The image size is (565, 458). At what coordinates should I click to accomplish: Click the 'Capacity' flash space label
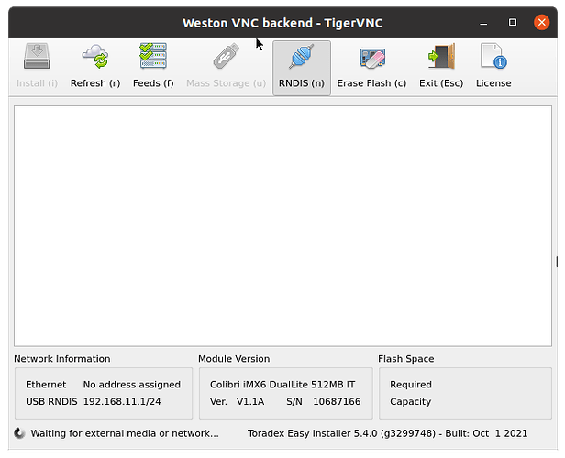click(x=410, y=401)
